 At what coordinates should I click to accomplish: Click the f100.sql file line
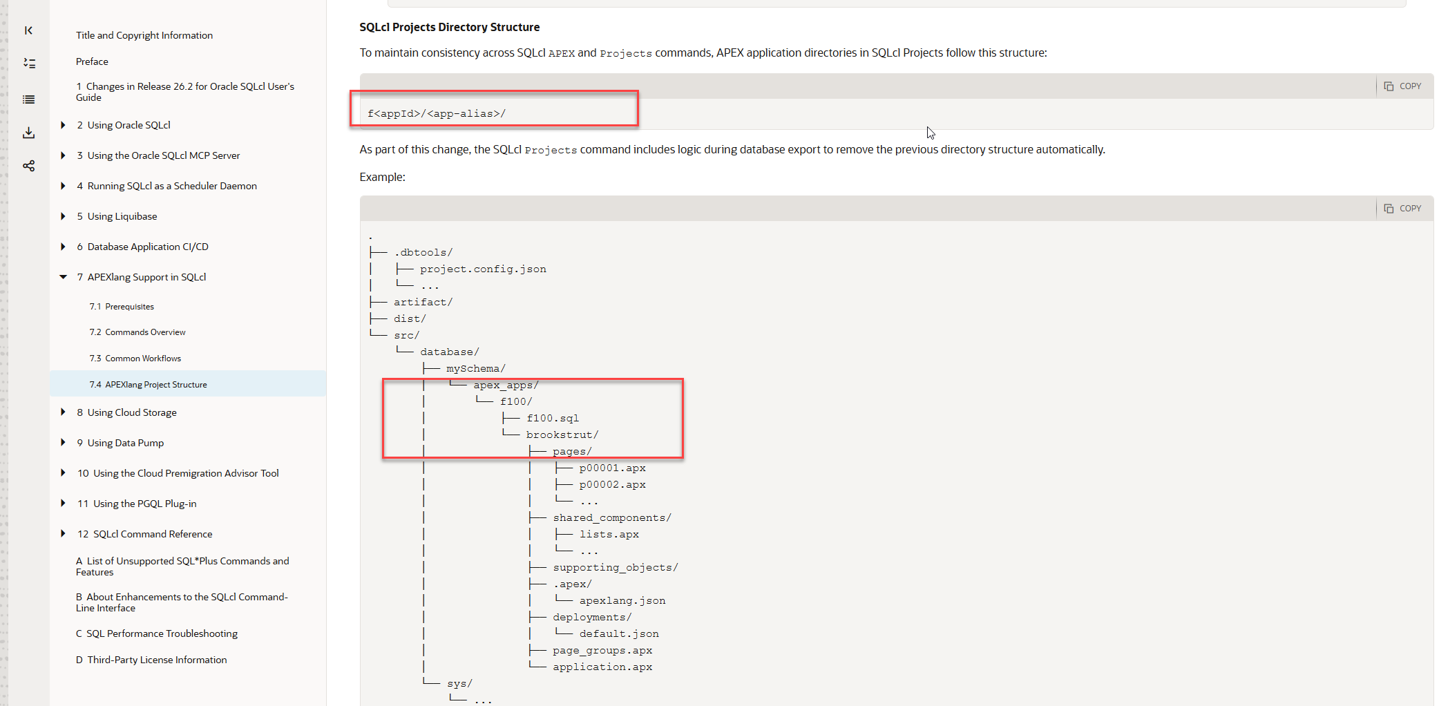tap(553, 418)
